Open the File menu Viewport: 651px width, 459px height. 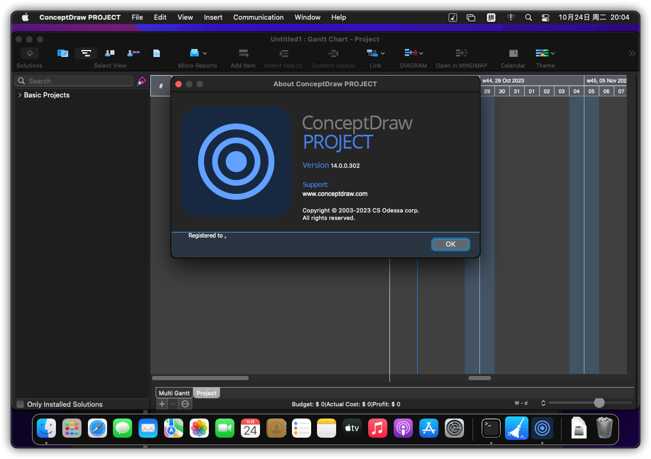[137, 17]
